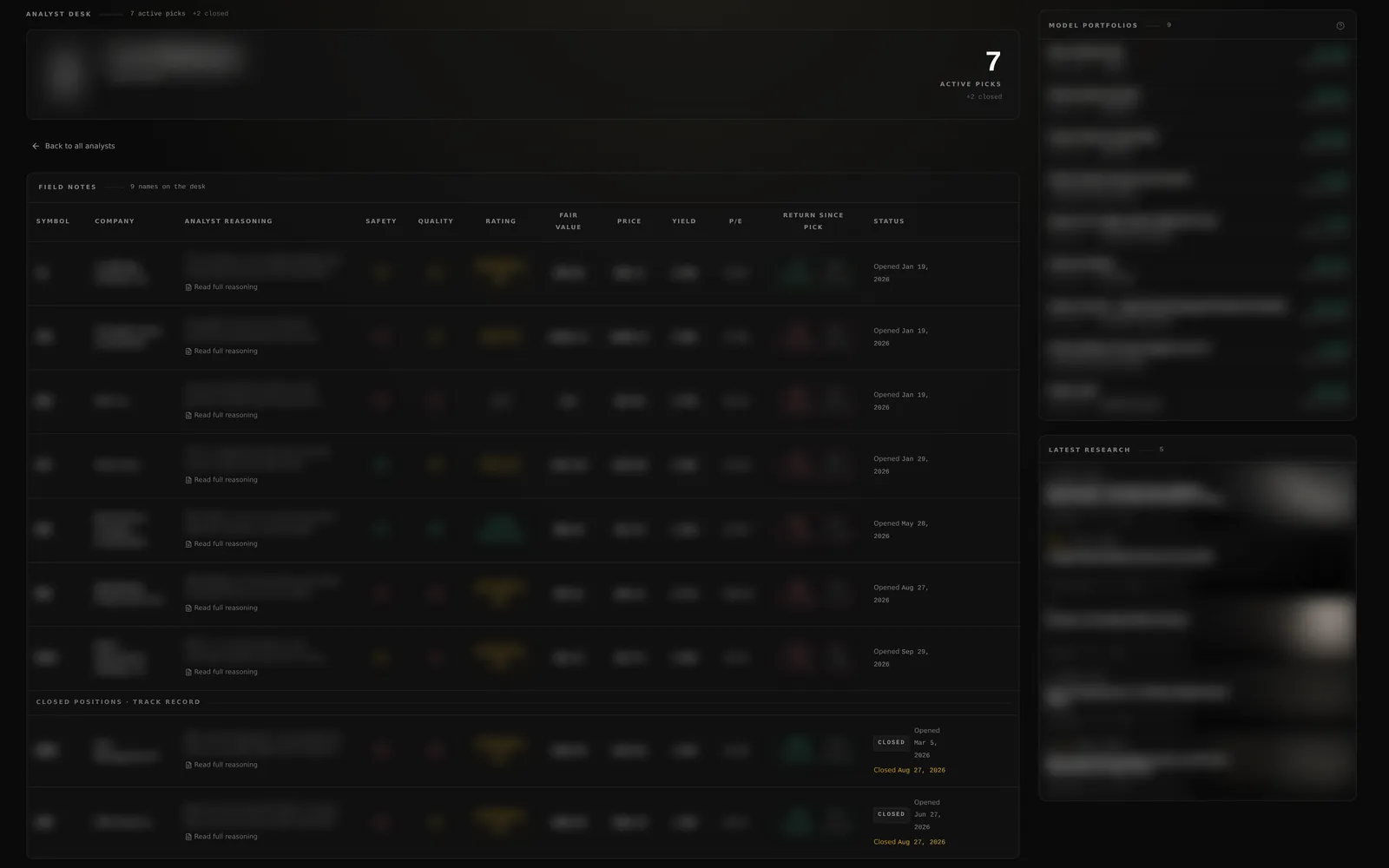Viewport: 1389px width, 868px height.
Task: Click the Opened Sep 29, 2026 status text
Action: pyautogui.click(x=901, y=658)
